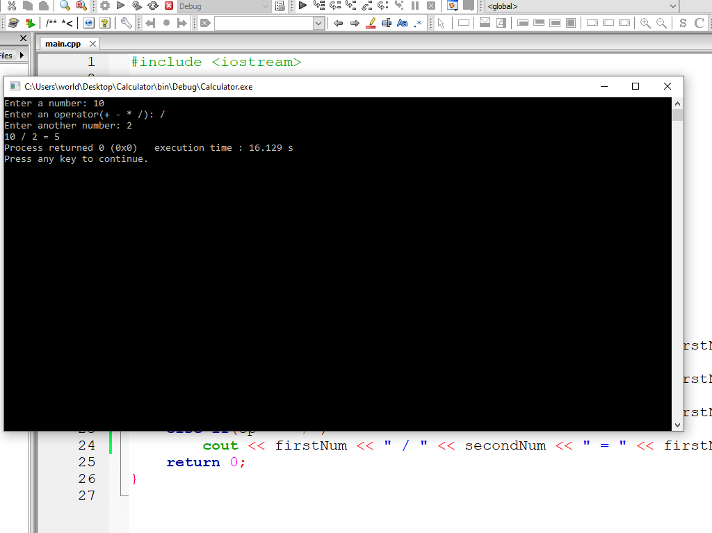712x533 pixels.
Task: Click the Step out debugger icon
Action: tap(367, 6)
